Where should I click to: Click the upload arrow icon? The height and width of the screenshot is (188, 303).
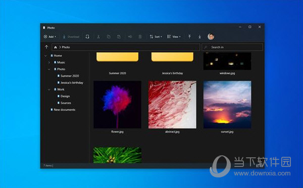tap(189, 37)
